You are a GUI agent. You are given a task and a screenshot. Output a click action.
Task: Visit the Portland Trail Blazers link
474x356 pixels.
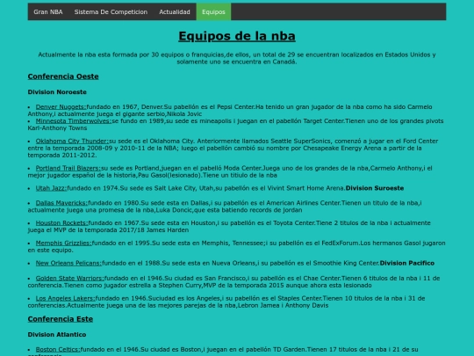(68, 168)
